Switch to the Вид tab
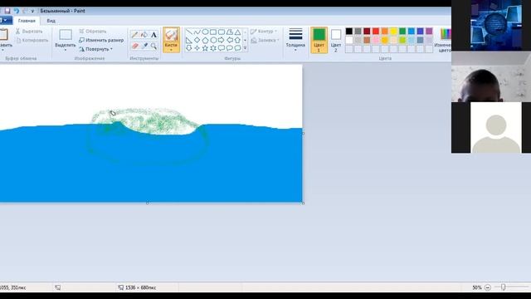 click(51, 21)
